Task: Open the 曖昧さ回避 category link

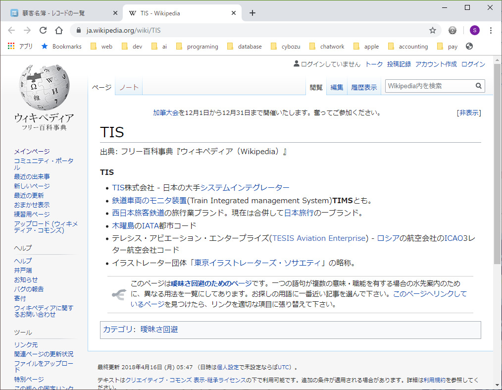Action: click(x=159, y=330)
